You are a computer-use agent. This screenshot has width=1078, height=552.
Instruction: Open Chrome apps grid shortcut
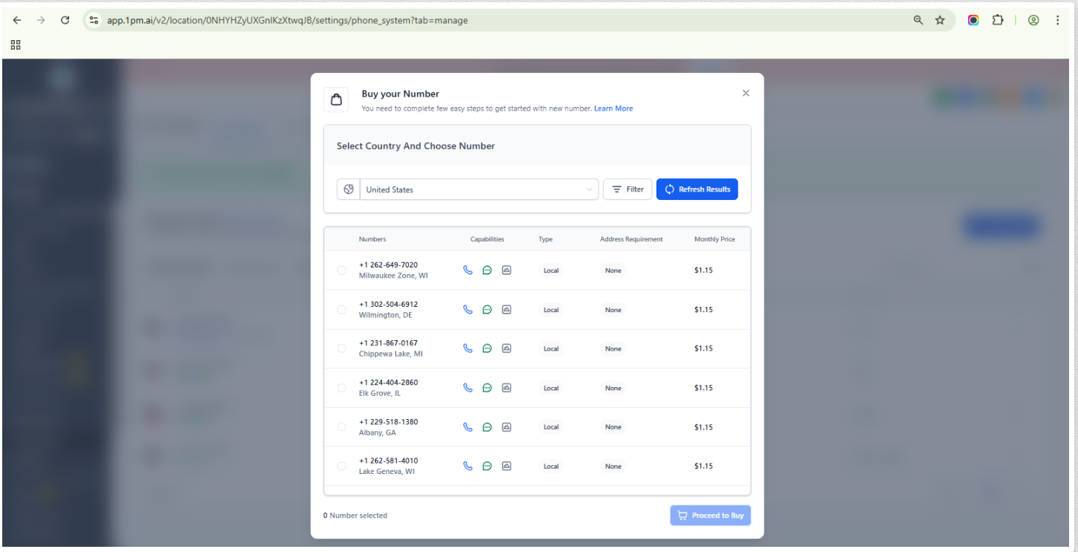pos(16,45)
